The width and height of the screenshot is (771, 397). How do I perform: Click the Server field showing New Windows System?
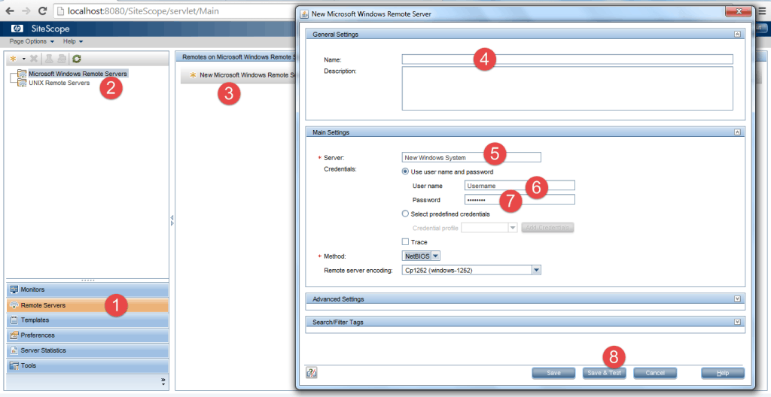471,158
